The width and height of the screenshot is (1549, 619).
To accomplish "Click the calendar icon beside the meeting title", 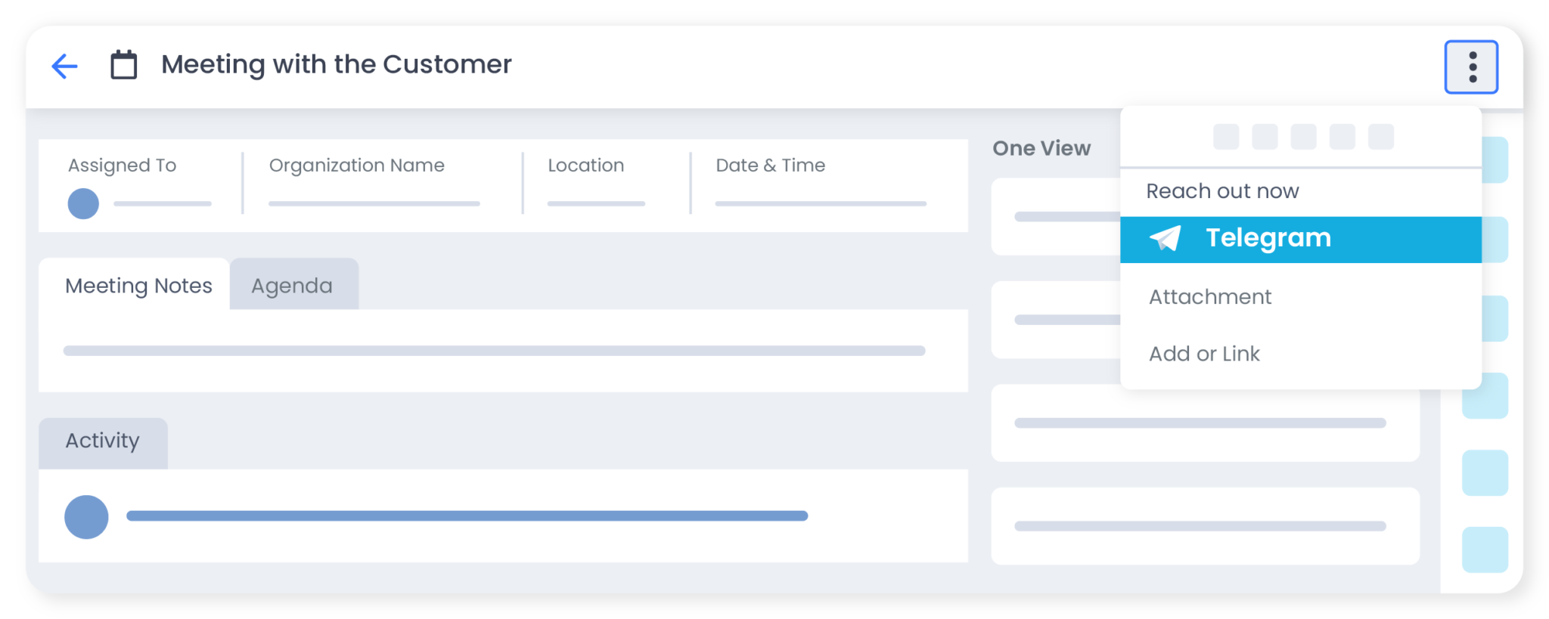I will [124, 65].
